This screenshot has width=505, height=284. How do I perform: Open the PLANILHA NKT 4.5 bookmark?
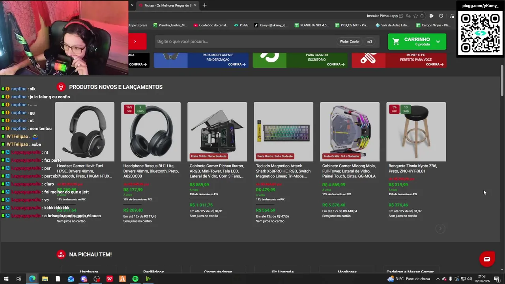(x=311, y=25)
